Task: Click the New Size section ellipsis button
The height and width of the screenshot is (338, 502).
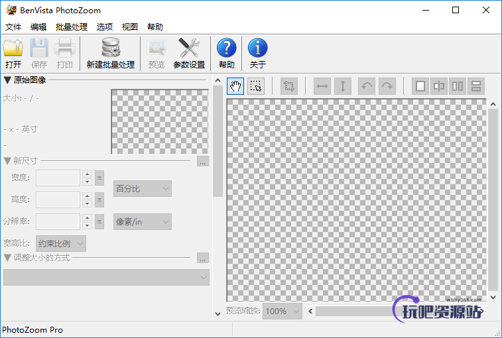Action: [x=203, y=161]
